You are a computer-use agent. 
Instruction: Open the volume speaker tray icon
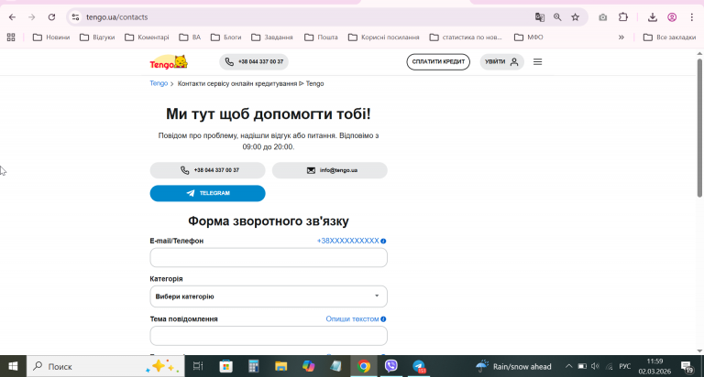(595, 366)
